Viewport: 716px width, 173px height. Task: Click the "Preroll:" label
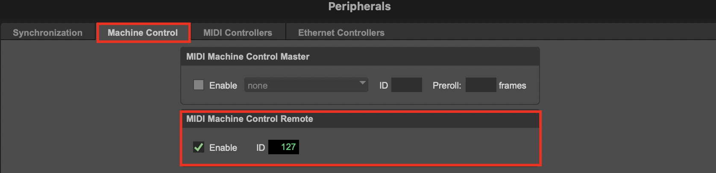[x=447, y=86]
